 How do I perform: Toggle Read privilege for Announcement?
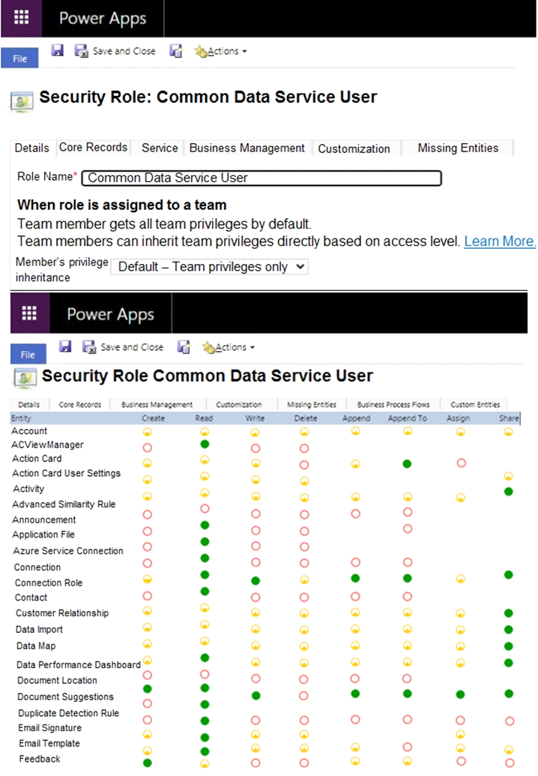pos(205,525)
